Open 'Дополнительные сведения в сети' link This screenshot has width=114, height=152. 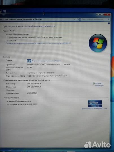(95, 109)
